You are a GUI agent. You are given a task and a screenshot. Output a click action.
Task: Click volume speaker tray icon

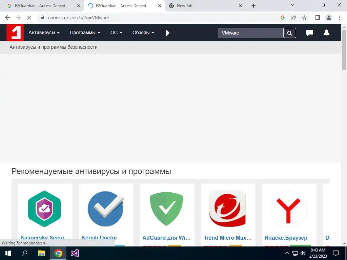(x=303, y=253)
